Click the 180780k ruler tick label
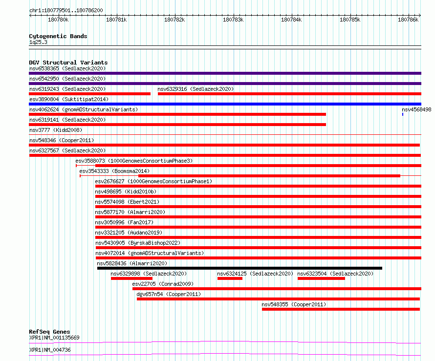The height and width of the screenshot is (361, 435). coord(58,20)
